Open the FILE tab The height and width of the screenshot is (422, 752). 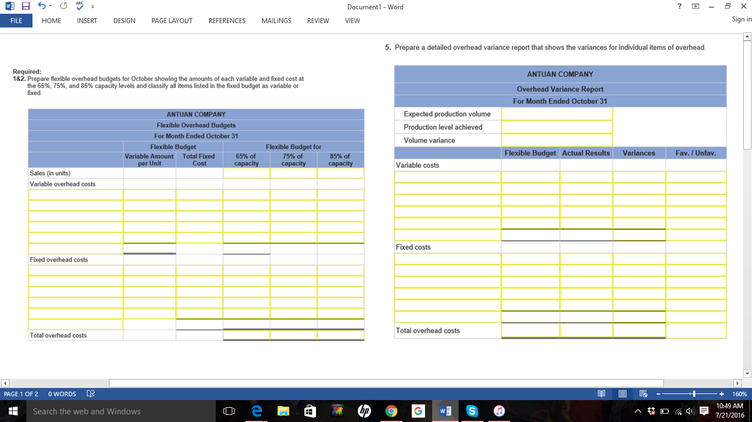16,20
